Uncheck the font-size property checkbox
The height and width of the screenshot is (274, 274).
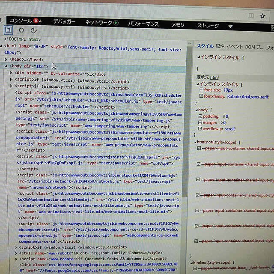click(202, 89)
